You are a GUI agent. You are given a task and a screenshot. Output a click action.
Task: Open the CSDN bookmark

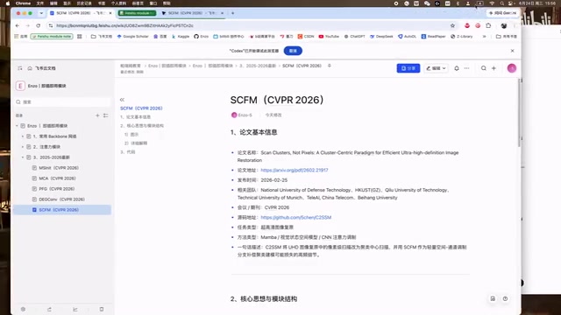pyautogui.click(x=306, y=37)
